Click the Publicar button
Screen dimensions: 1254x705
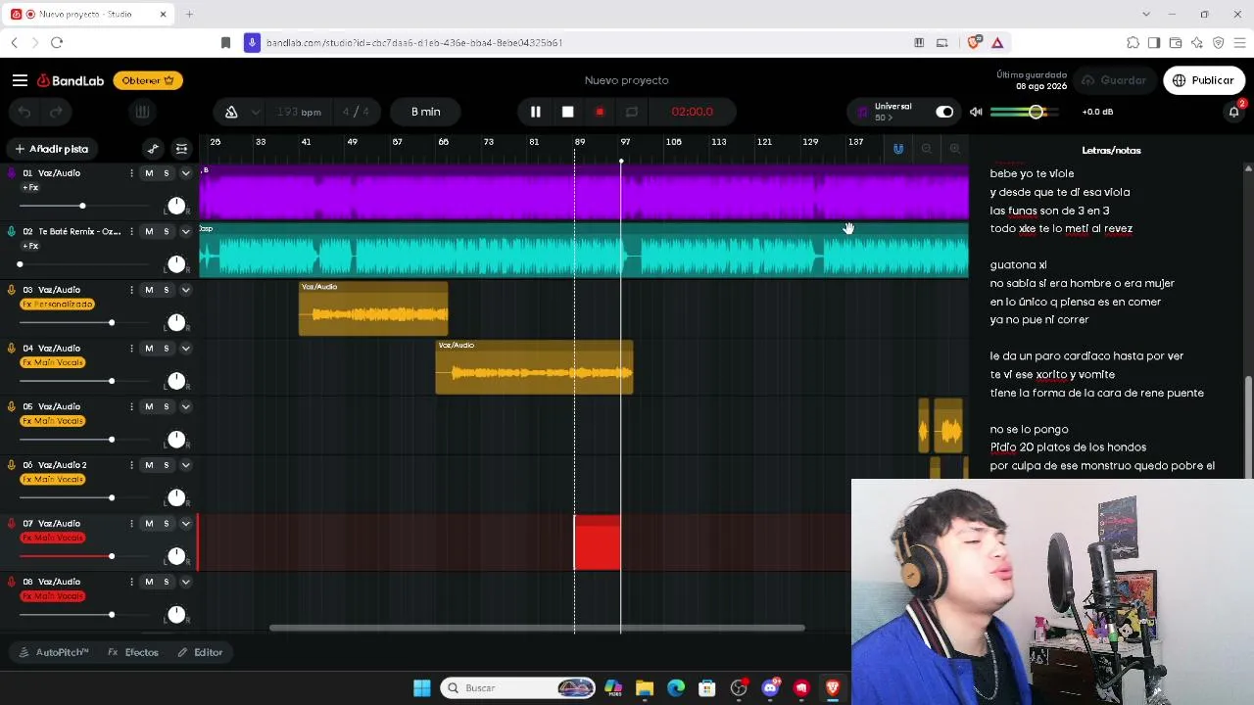tap(1204, 80)
